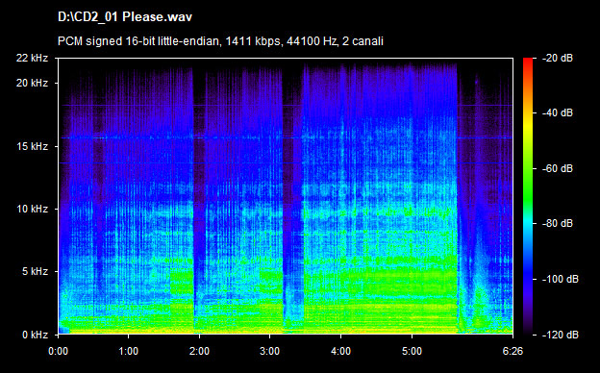Click the 1:00 time marker

tap(129, 351)
